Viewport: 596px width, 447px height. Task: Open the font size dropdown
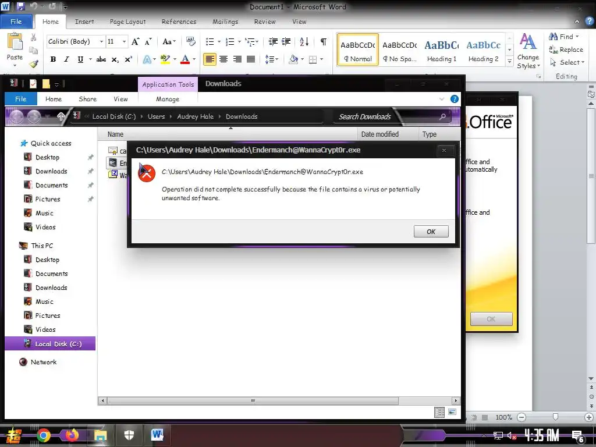[x=124, y=41]
